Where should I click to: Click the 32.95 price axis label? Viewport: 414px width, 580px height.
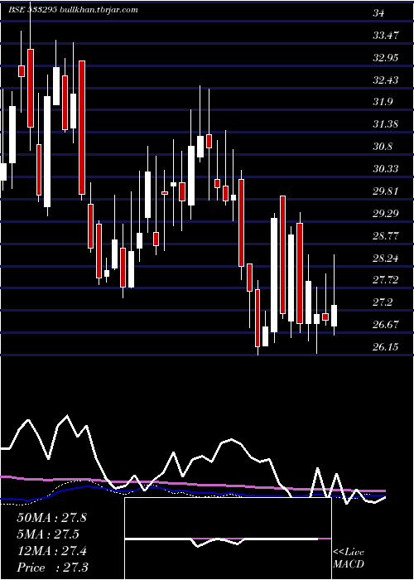(x=386, y=58)
